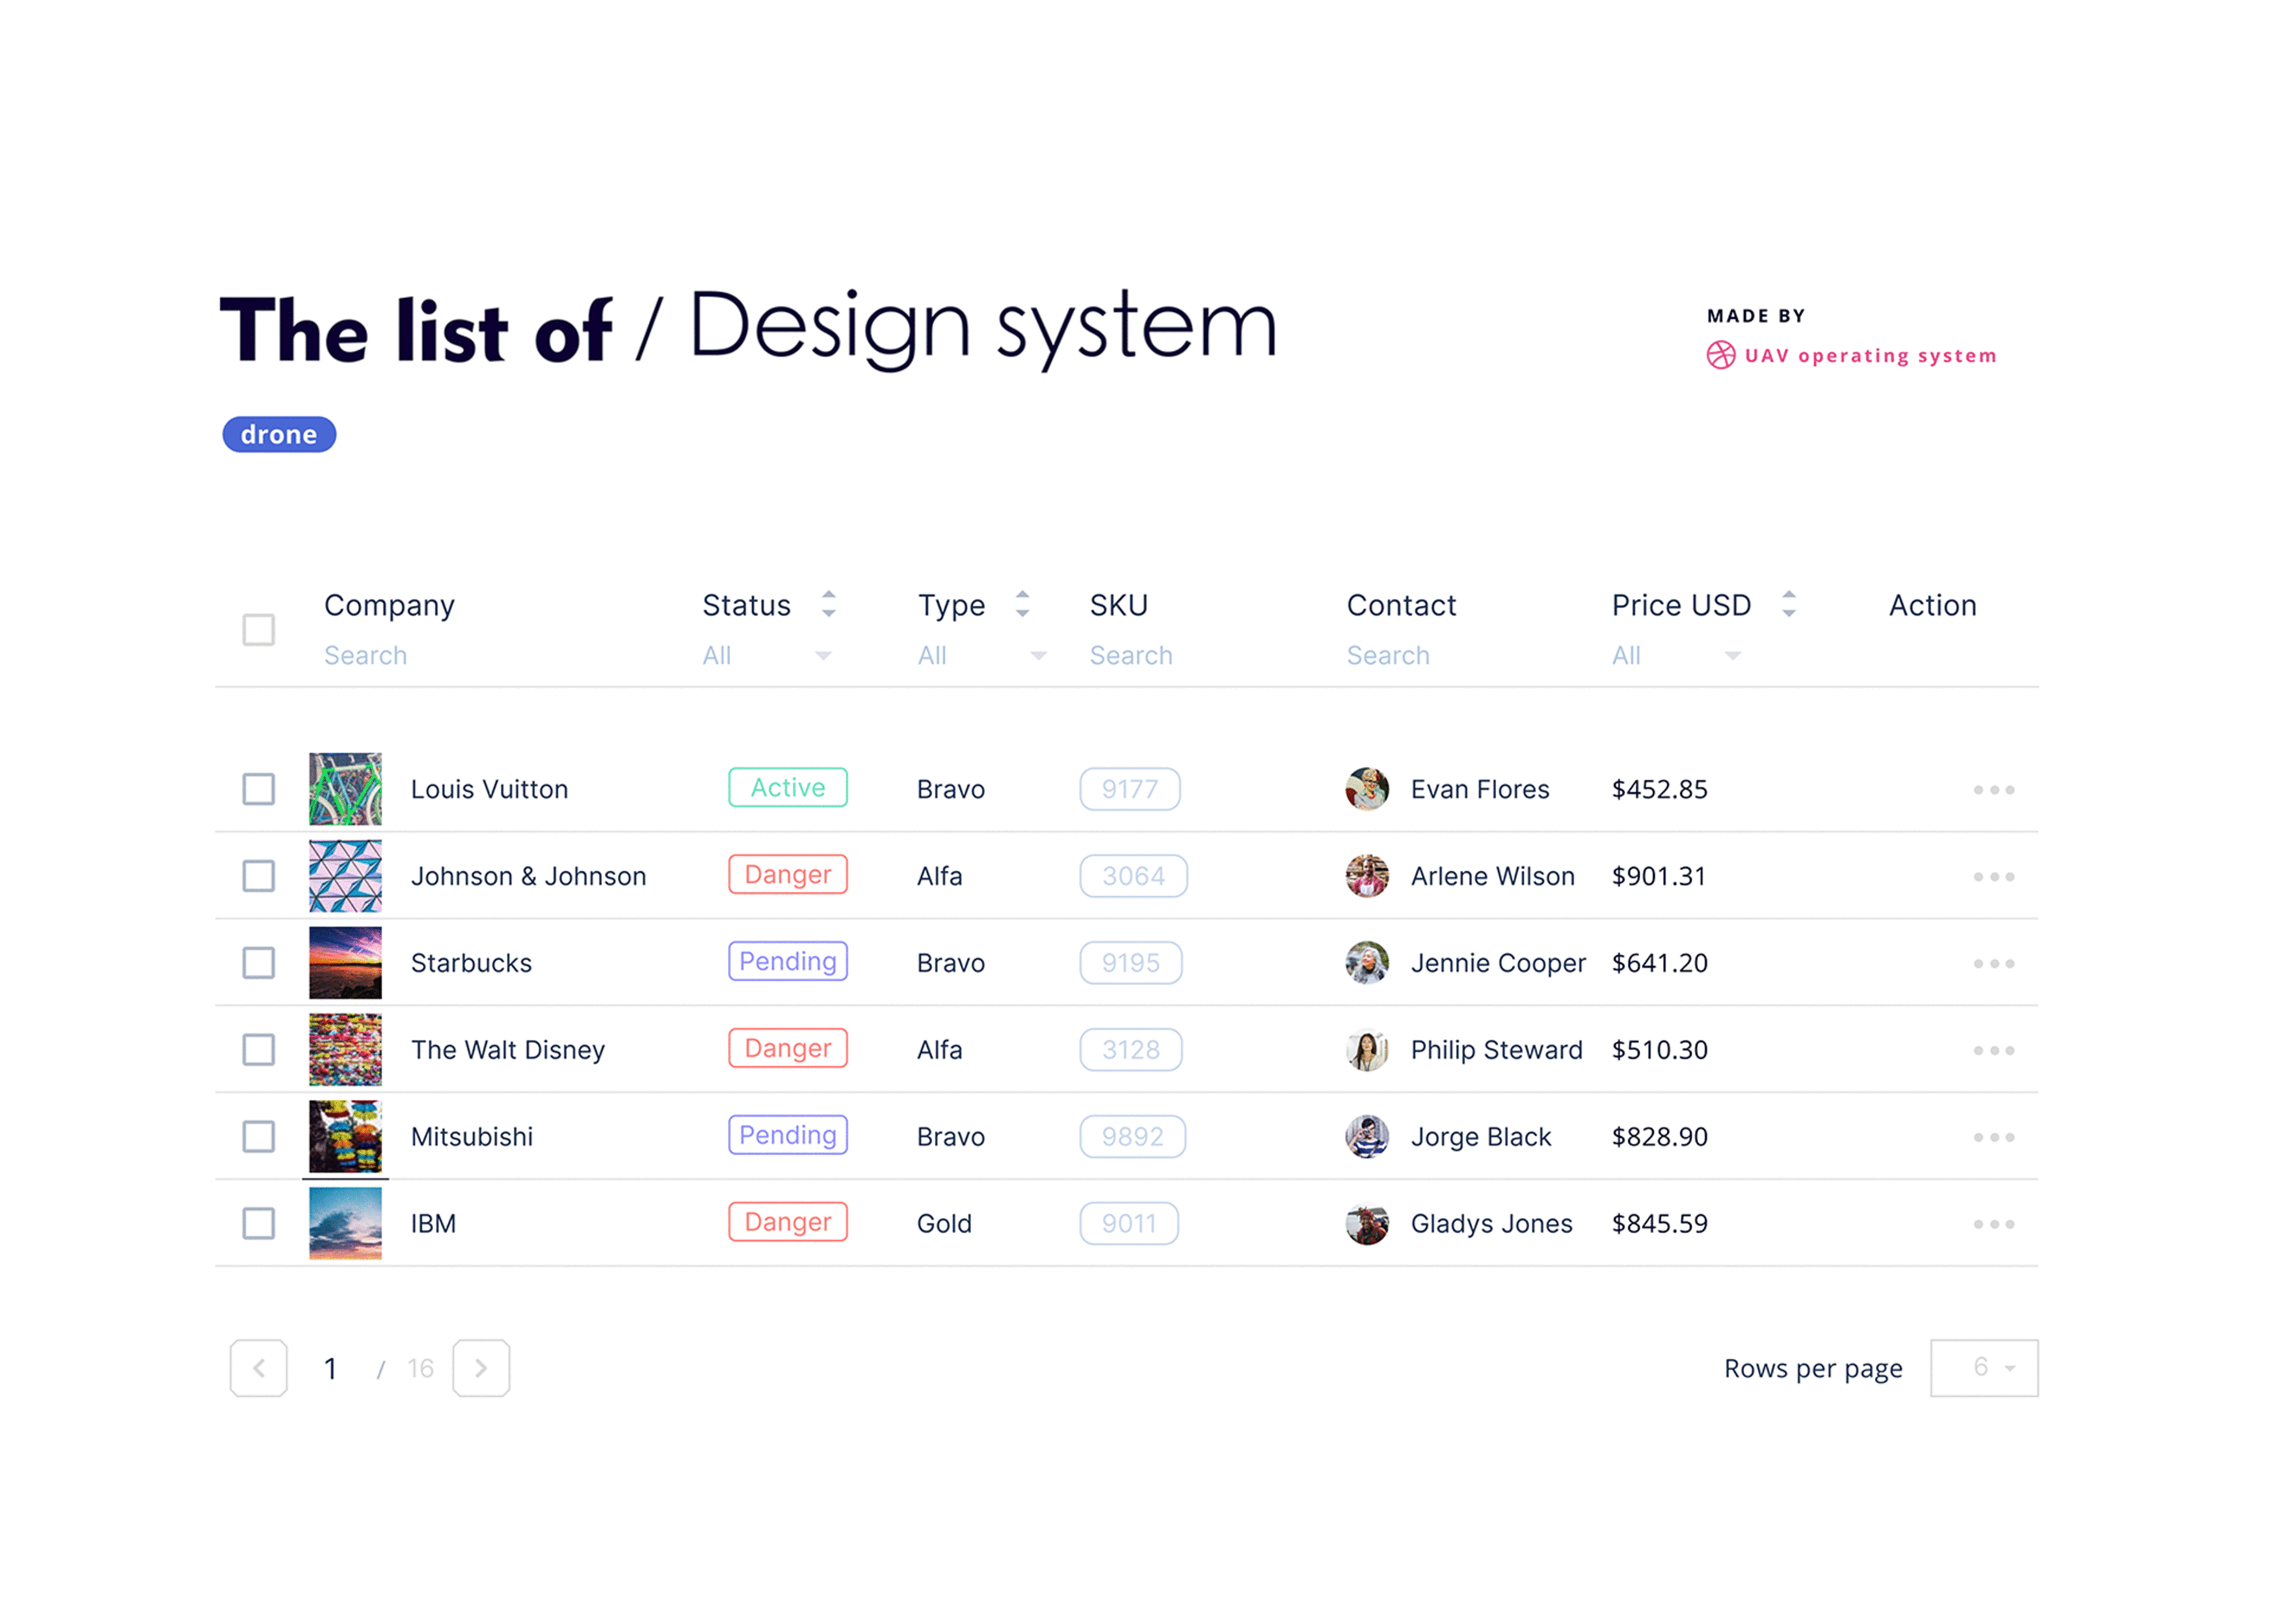Open the Price USD filter dropdown
Screen dimensions: 2270x1624
click(1677, 656)
